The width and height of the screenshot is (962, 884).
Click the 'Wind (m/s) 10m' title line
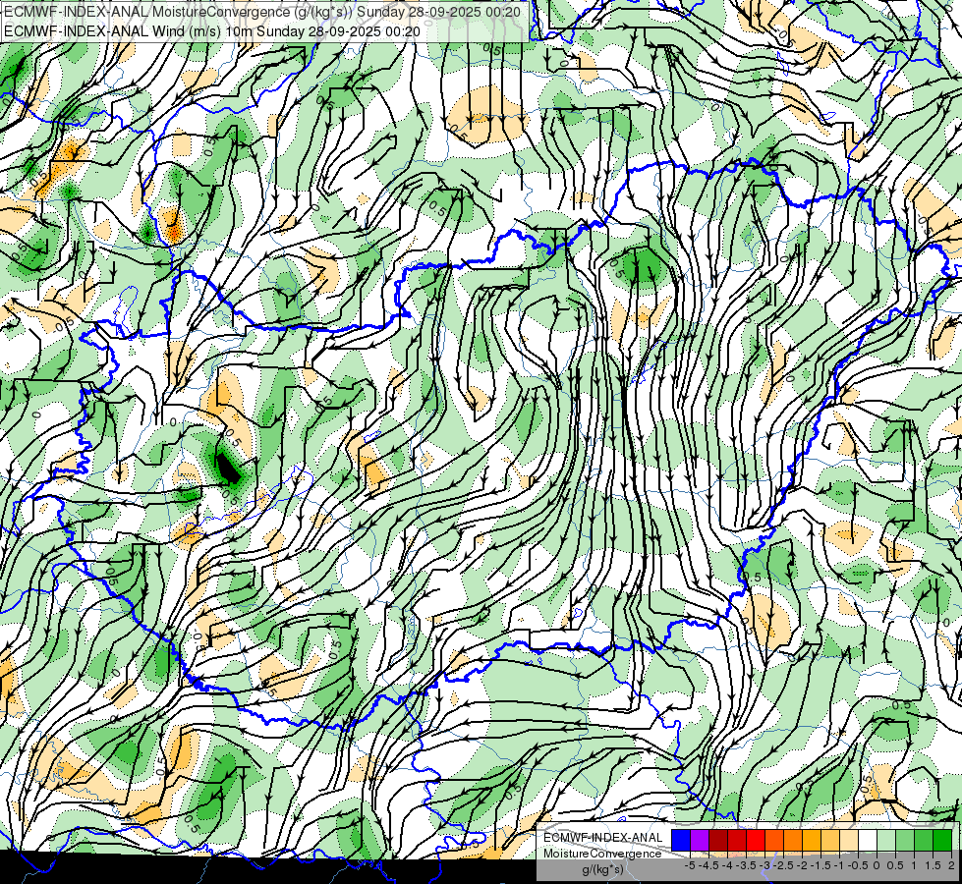point(211,30)
